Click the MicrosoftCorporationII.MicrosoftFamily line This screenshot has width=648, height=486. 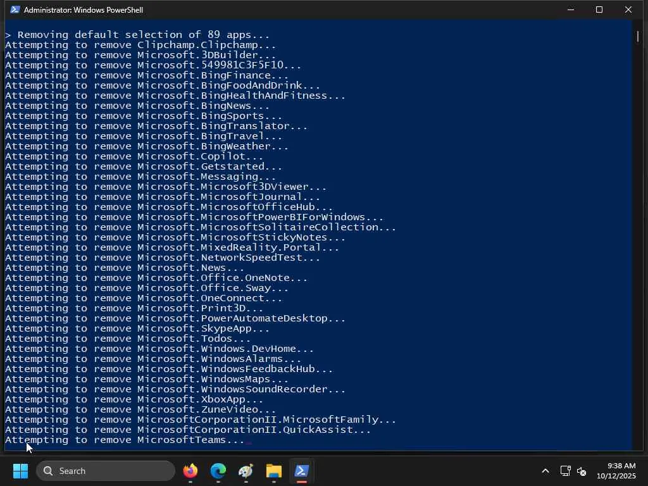[x=201, y=420]
